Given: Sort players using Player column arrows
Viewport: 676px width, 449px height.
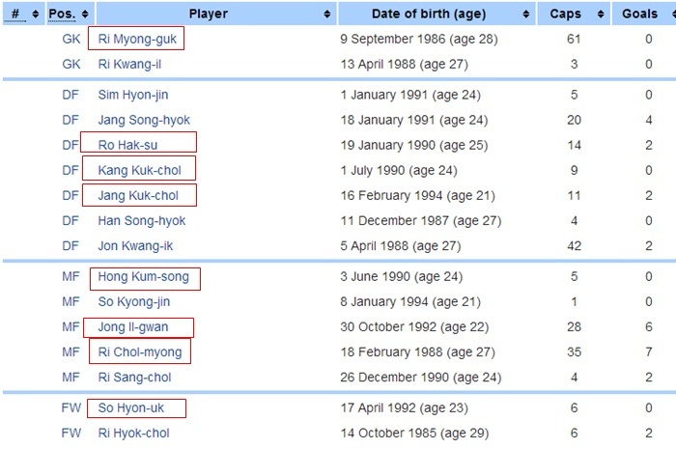Looking at the screenshot, I should point(326,14).
